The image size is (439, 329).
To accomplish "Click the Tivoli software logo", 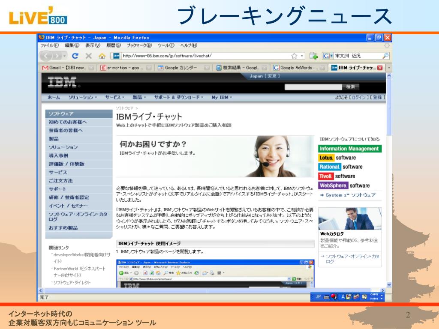I will (x=337, y=176).
